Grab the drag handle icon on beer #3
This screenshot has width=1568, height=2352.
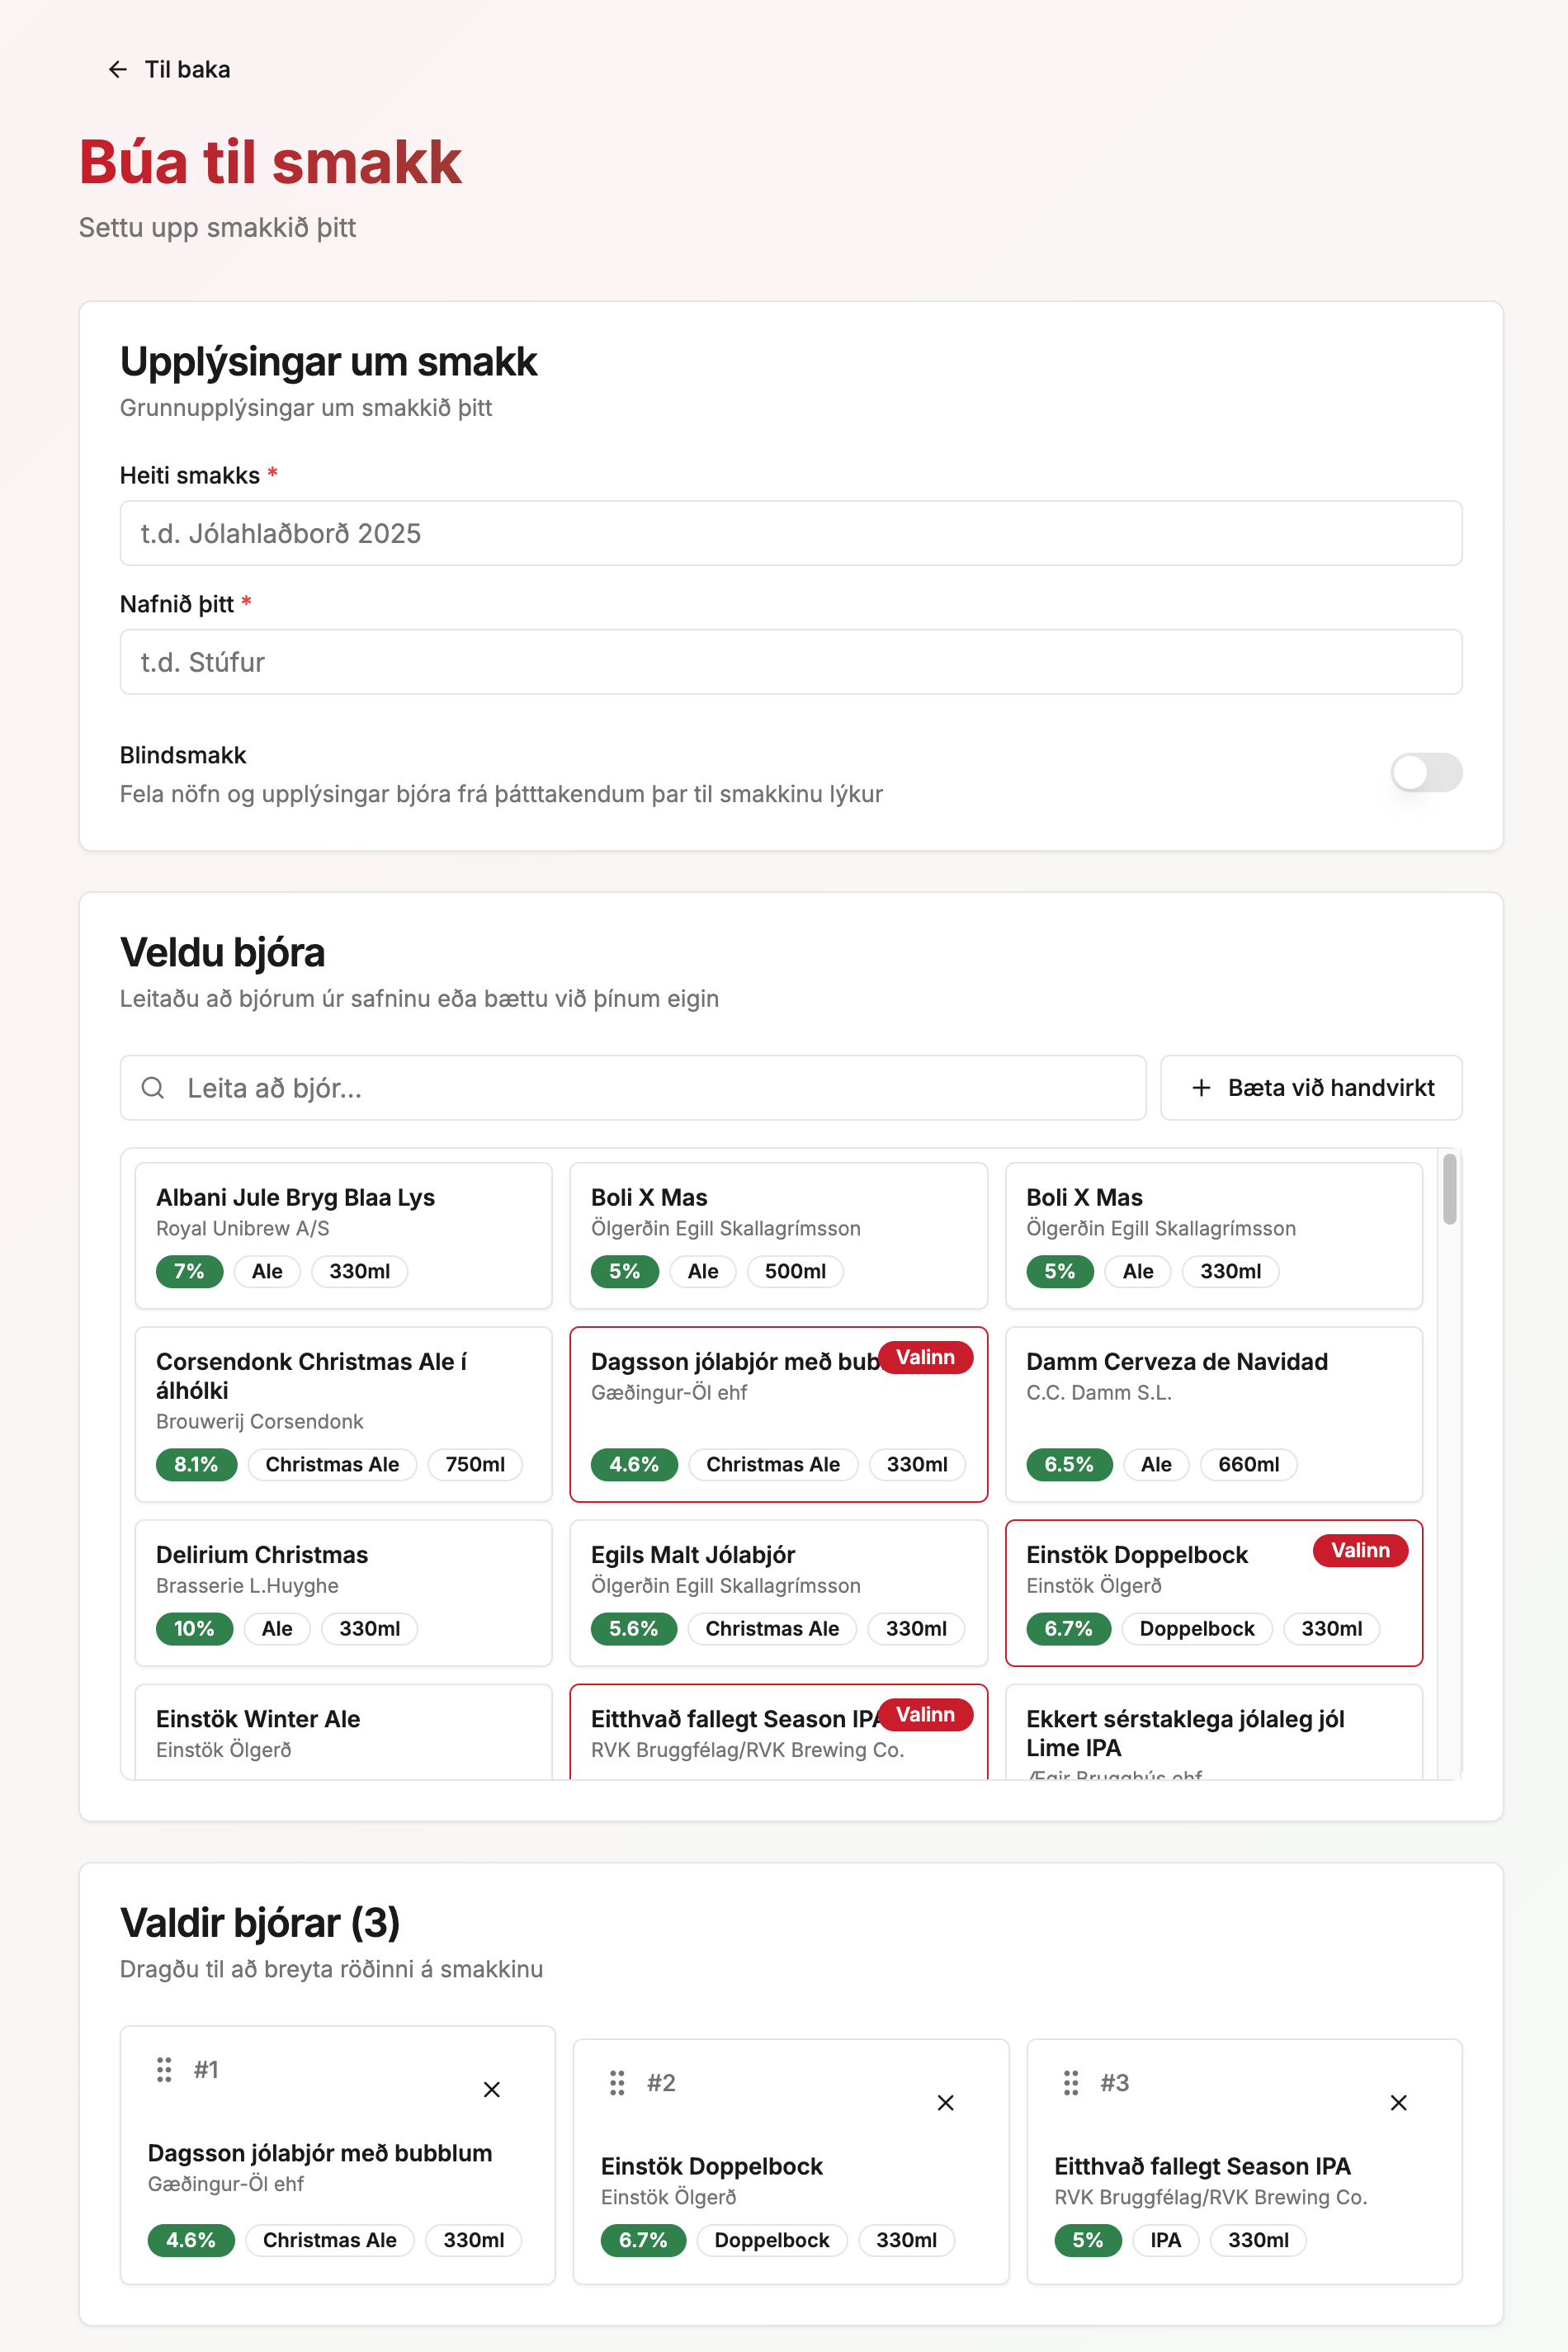pos(1070,2083)
